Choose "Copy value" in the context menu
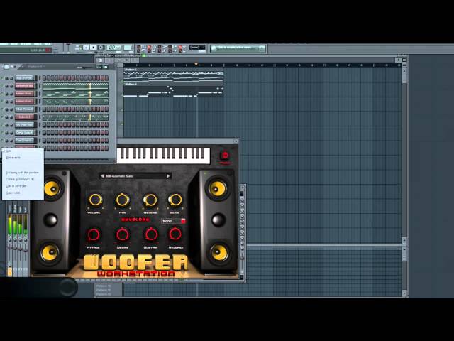This screenshot has height=341, width=454. pos(13,193)
